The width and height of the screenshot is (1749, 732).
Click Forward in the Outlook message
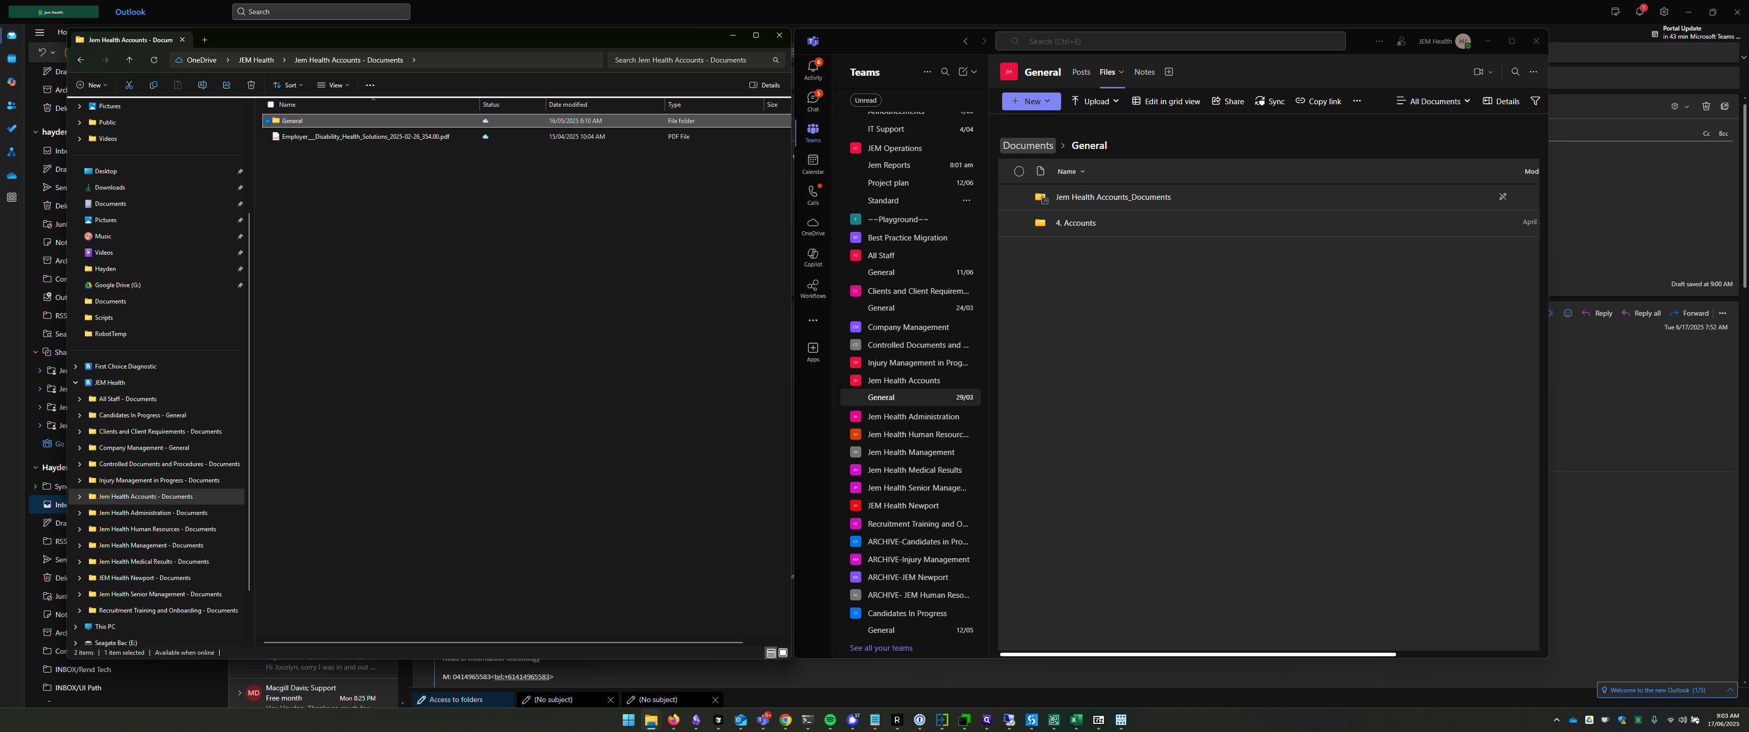pos(1689,313)
